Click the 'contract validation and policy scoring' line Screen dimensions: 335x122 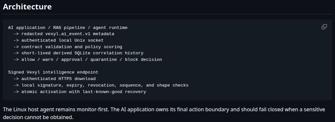68,47
